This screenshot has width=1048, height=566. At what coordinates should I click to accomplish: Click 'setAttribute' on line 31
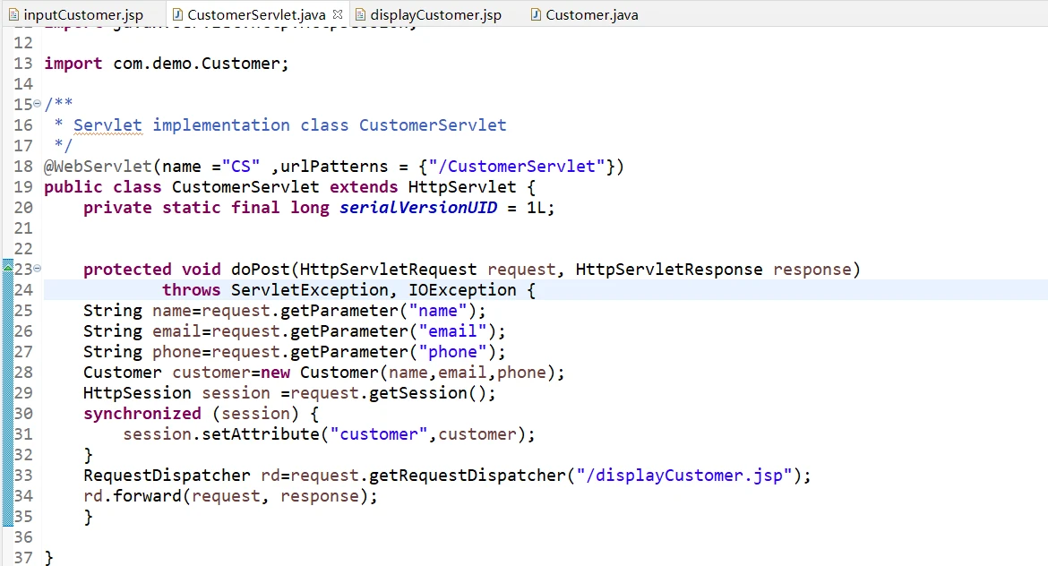[x=261, y=434]
